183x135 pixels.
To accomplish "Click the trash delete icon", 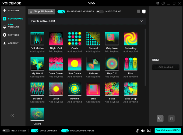I will pos(171,118).
